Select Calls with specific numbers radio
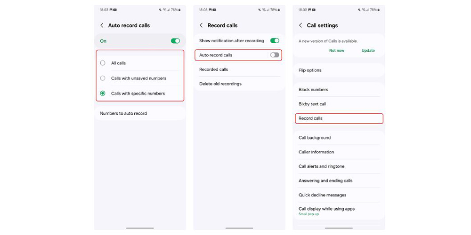Screen dimensions: 471x235 click(x=103, y=94)
